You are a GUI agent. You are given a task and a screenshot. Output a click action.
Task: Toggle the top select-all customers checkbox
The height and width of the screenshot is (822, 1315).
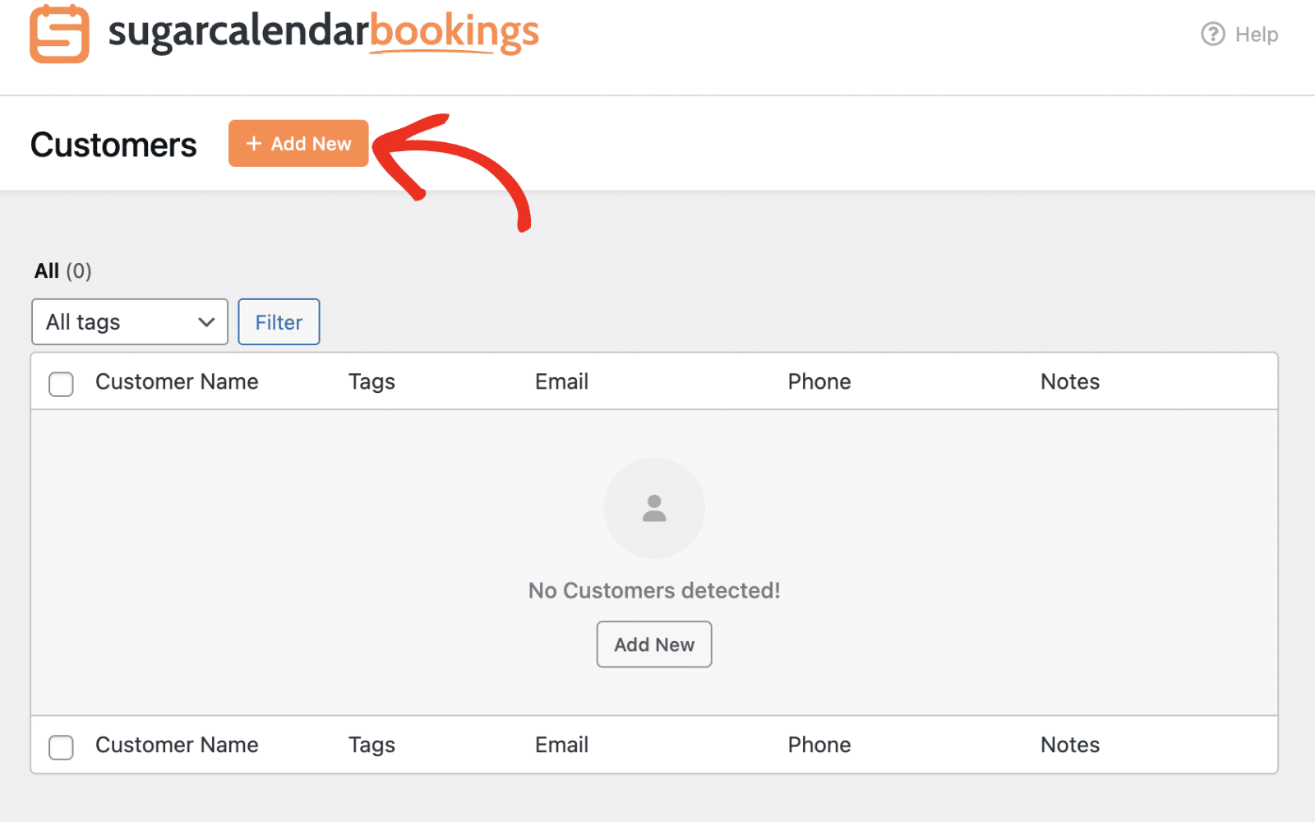[x=61, y=384]
